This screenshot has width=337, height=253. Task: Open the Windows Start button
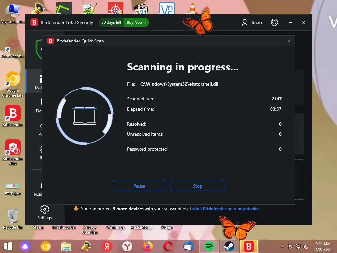(8, 246)
